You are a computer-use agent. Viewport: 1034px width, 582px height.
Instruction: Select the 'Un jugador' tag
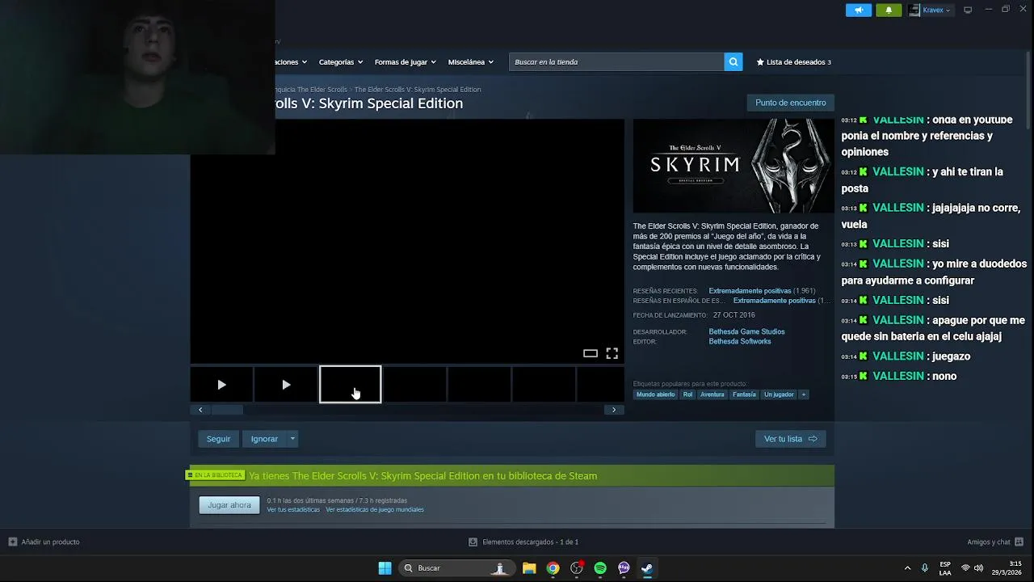[x=779, y=394]
